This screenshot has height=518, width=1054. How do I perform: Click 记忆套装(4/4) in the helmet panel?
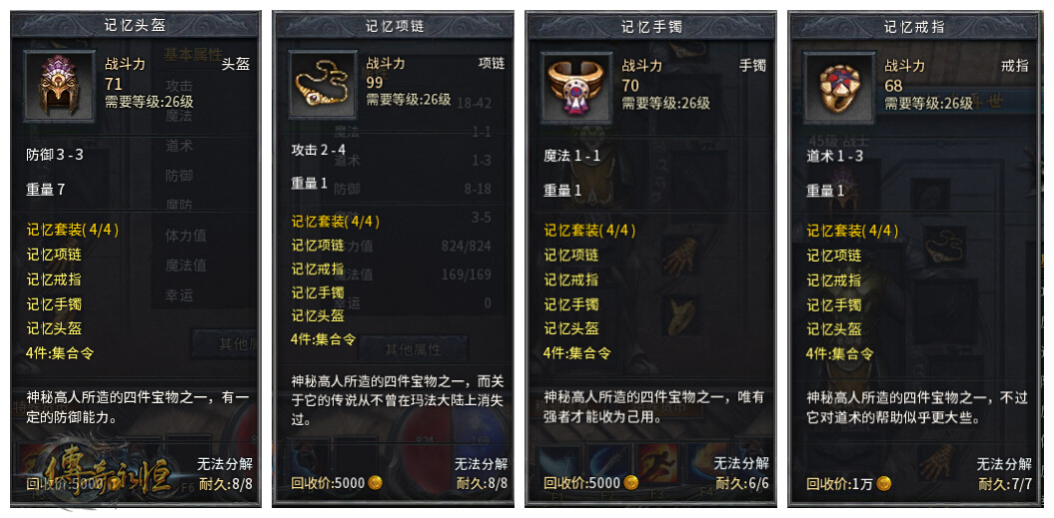[73, 230]
